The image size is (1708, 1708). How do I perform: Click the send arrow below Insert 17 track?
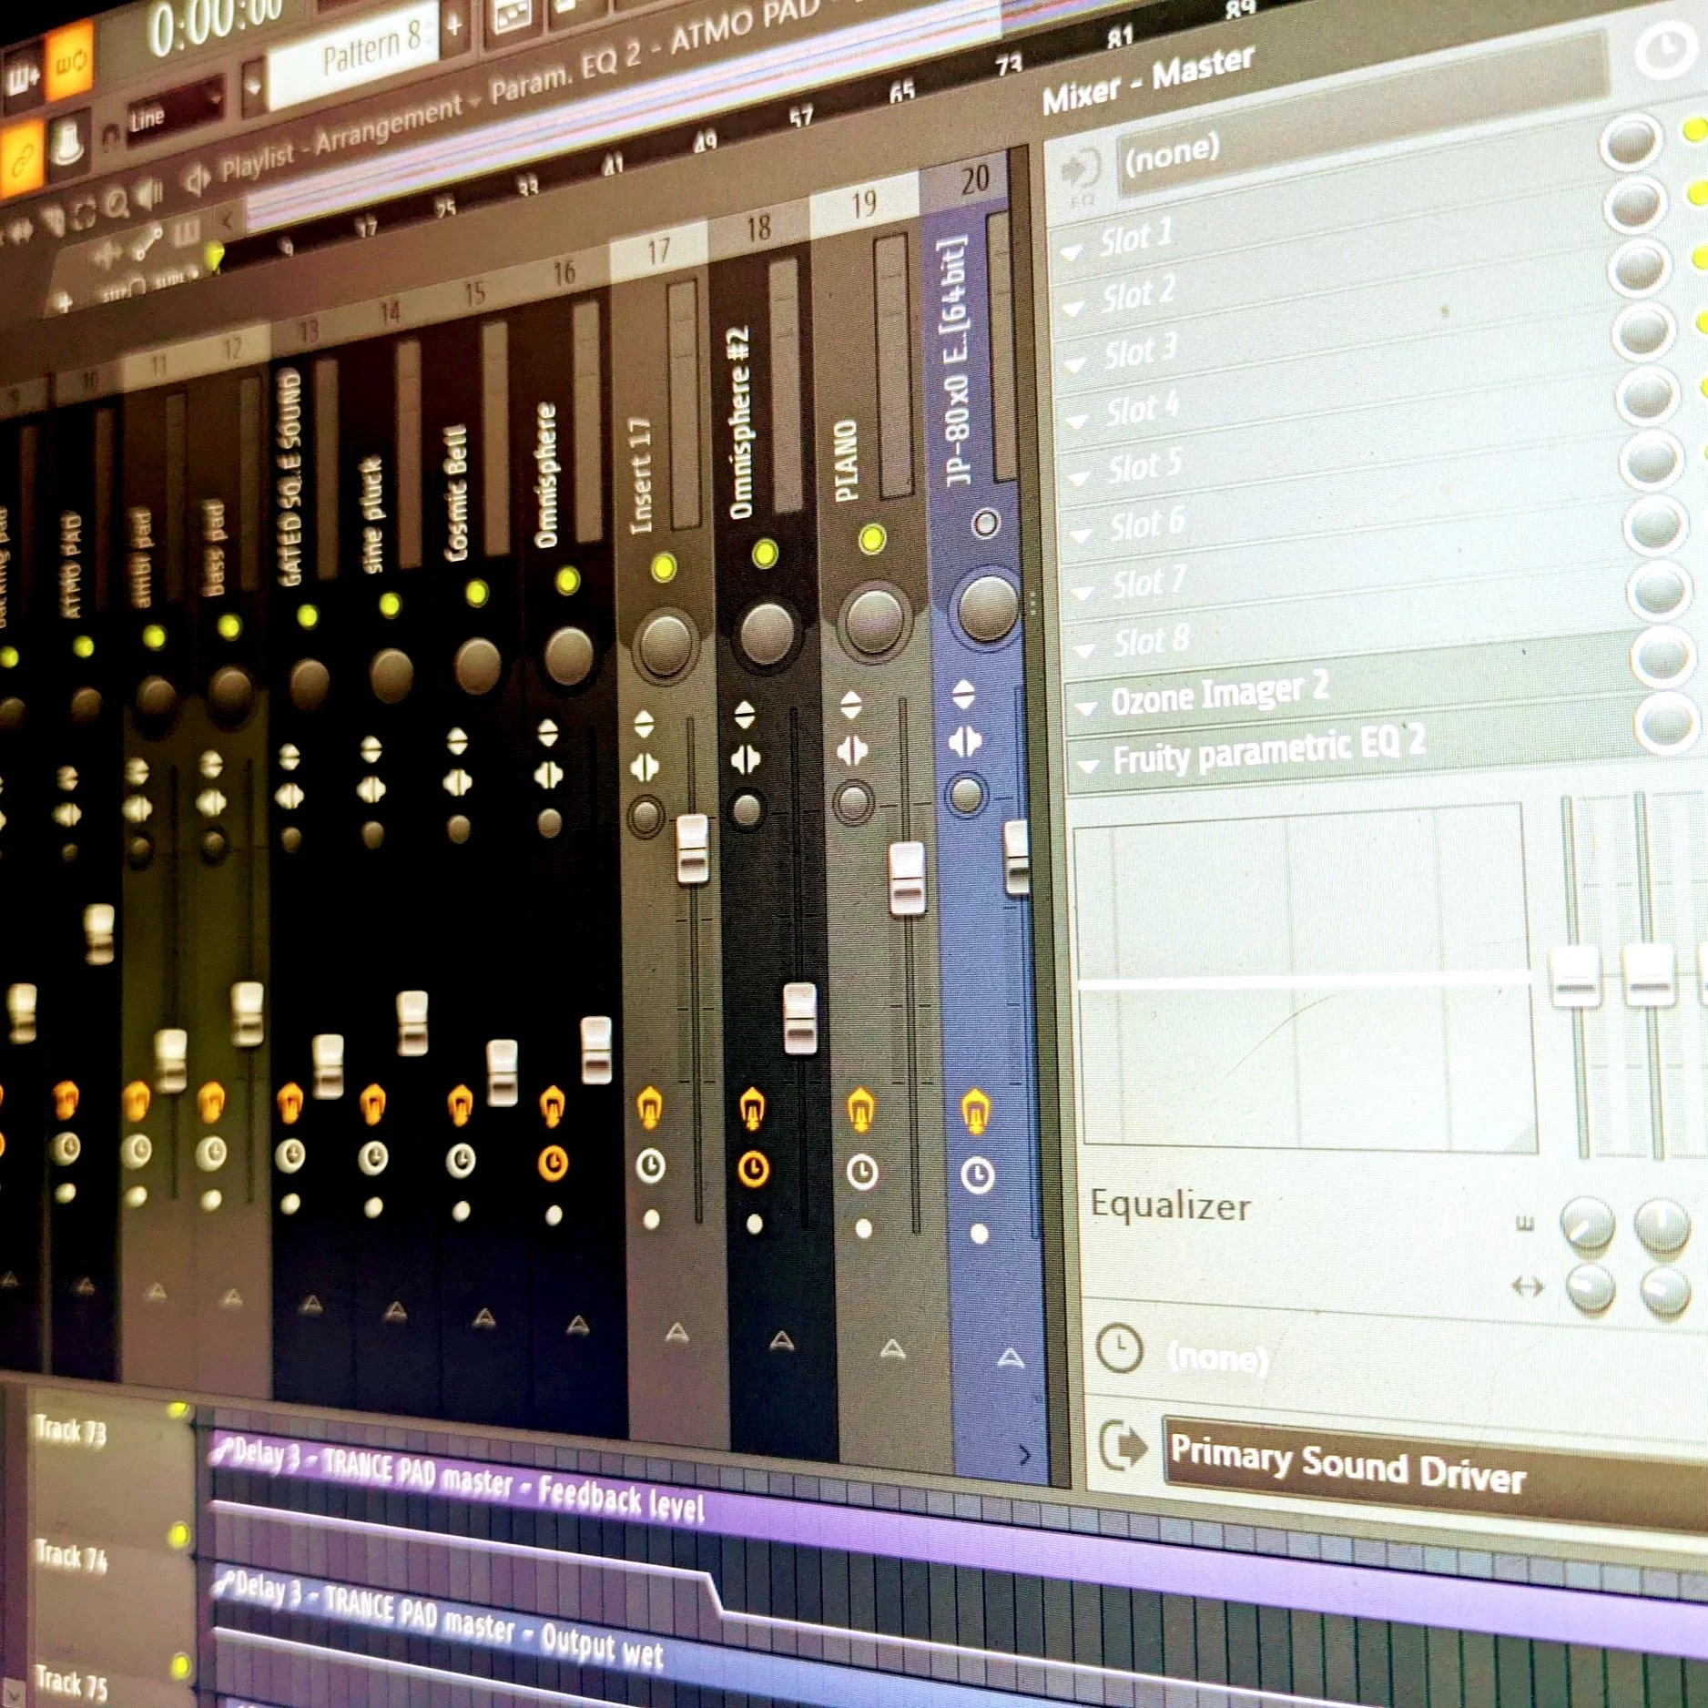(x=676, y=1334)
